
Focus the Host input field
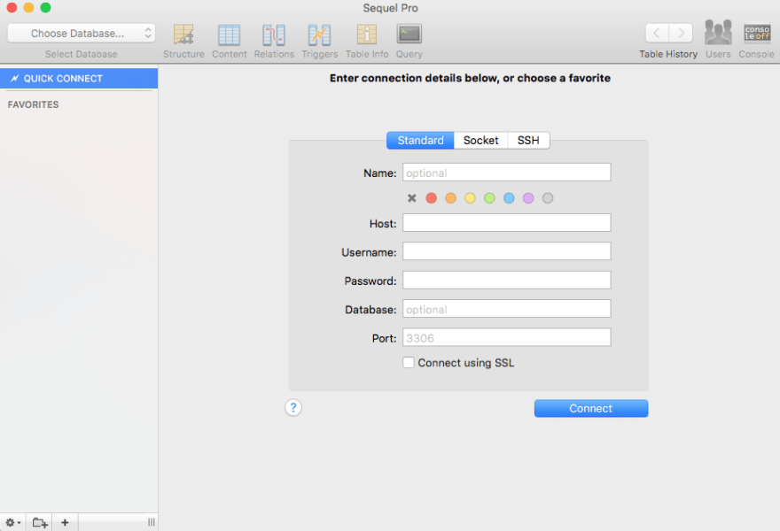pyautogui.click(x=506, y=223)
